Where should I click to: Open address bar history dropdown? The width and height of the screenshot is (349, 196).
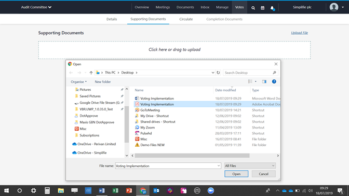[x=213, y=73]
